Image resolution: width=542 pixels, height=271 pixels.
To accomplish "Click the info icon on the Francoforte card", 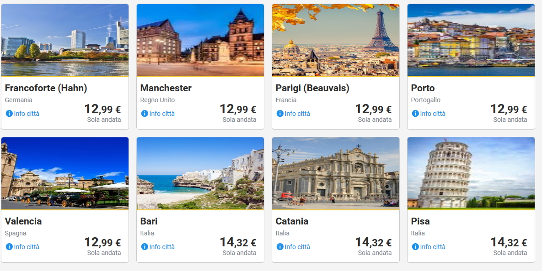I will 9,114.
